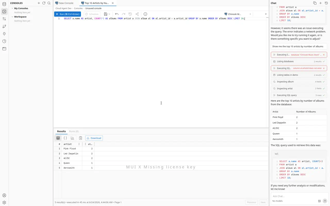The height and width of the screenshot is (206, 330).
Task: Open the settings gear icon
Action: pos(4,203)
